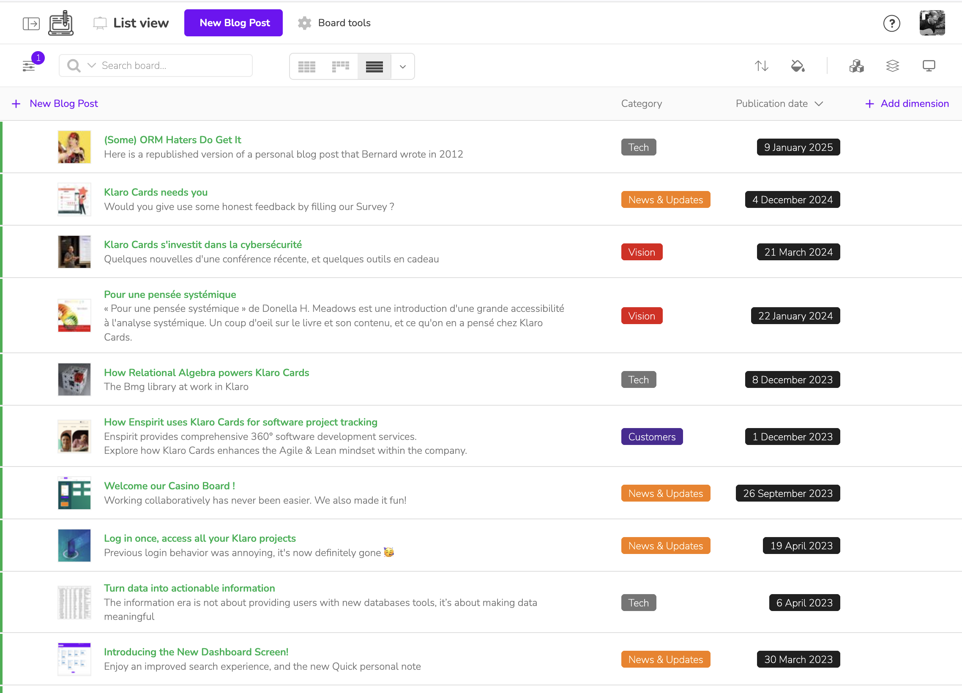Screen dimensions: 962x693
Task: Click the presentation icon beside List view
Action: pos(100,23)
